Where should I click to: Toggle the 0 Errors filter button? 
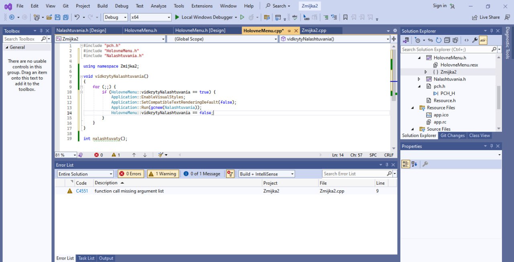pos(130,174)
